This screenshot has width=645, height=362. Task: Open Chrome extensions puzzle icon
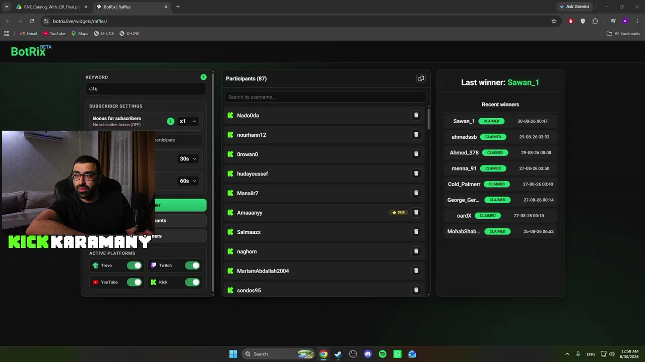coord(595,21)
